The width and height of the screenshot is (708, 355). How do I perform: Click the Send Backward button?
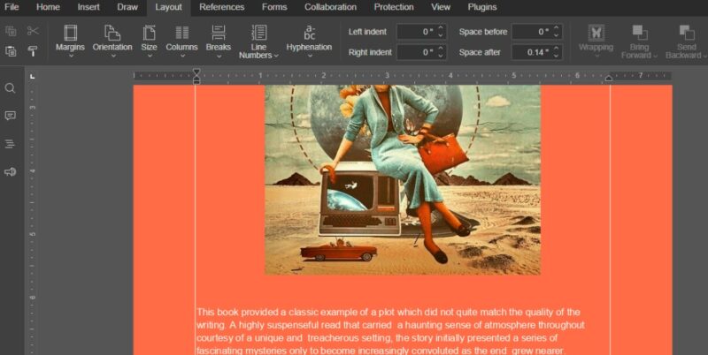[x=686, y=42]
